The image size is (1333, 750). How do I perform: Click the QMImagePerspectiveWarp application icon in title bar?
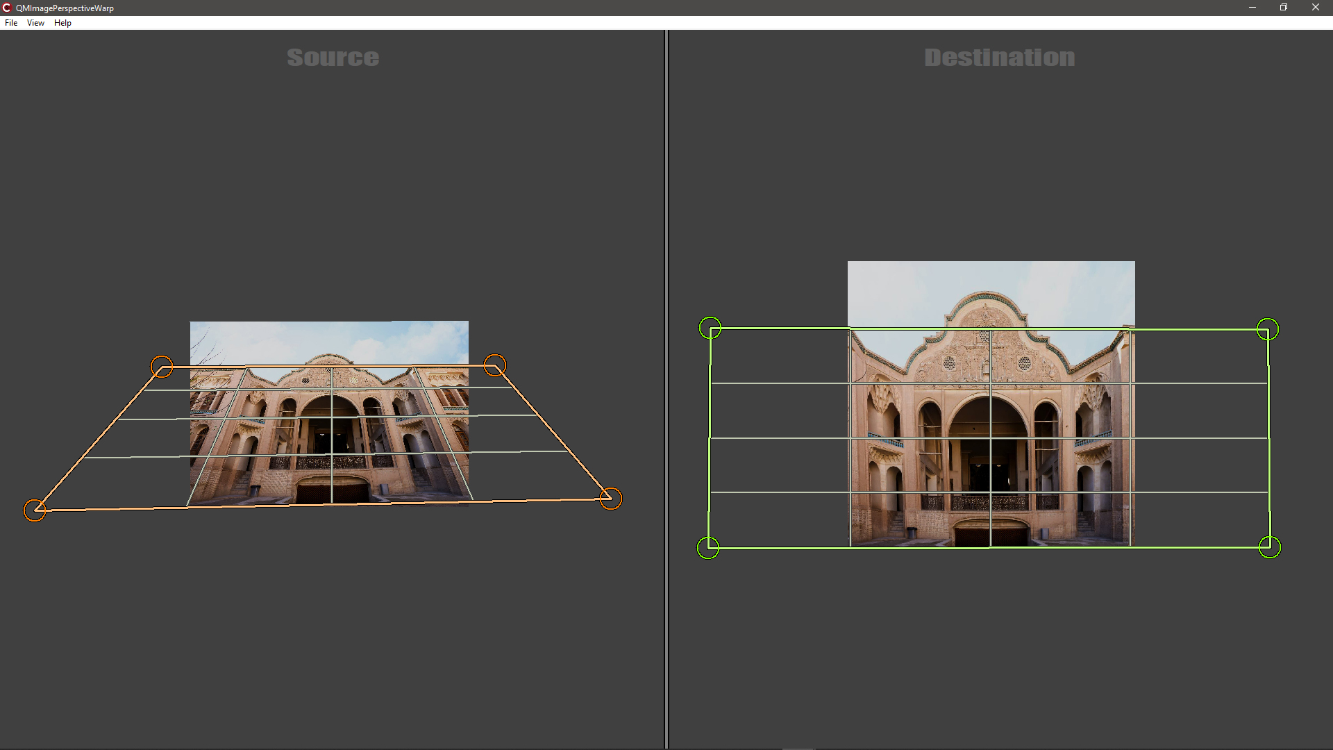point(8,8)
